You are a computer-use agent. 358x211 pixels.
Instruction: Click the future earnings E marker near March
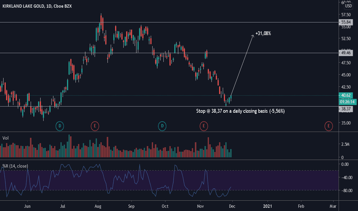(x=328, y=126)
